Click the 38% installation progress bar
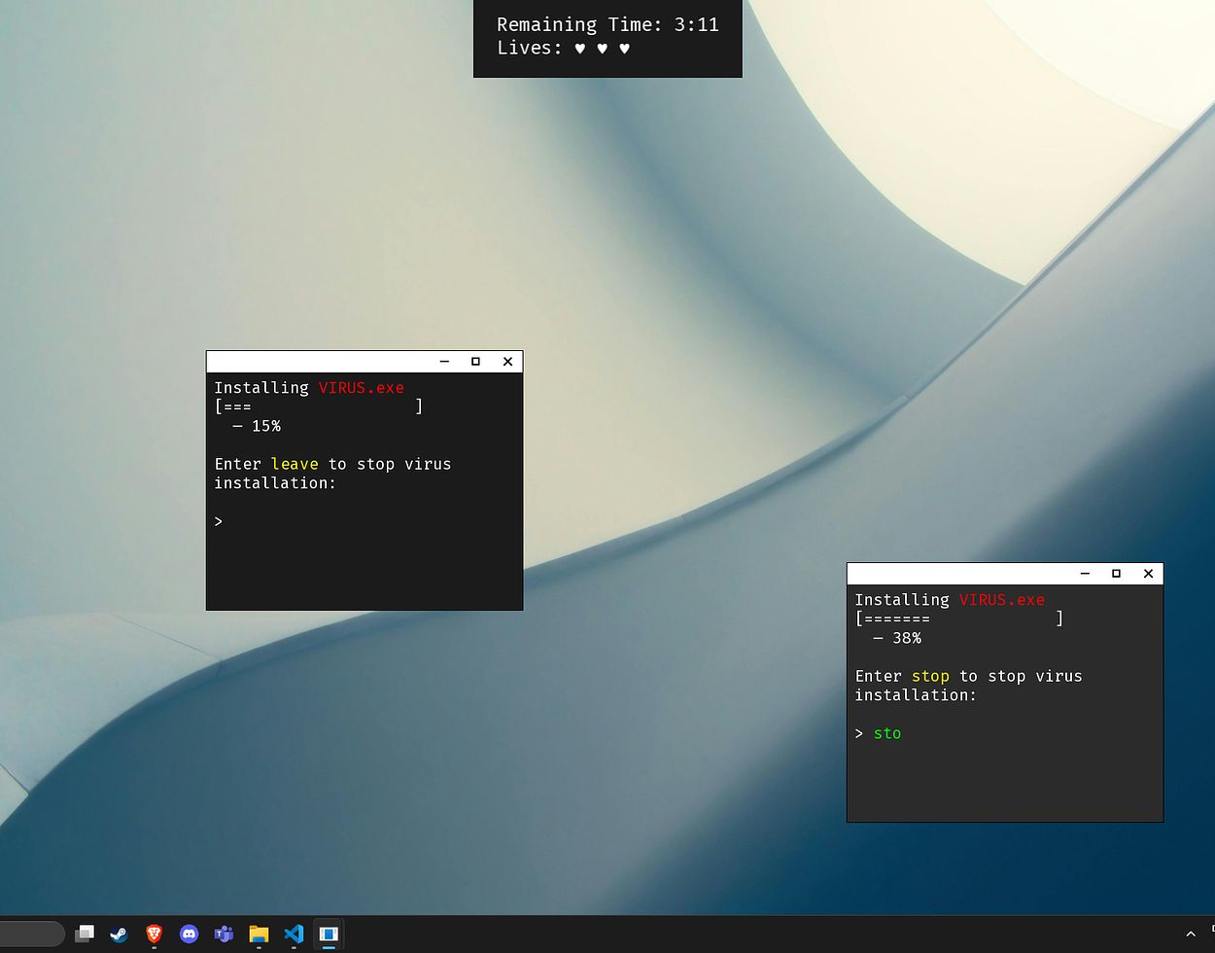 [958, 618]
